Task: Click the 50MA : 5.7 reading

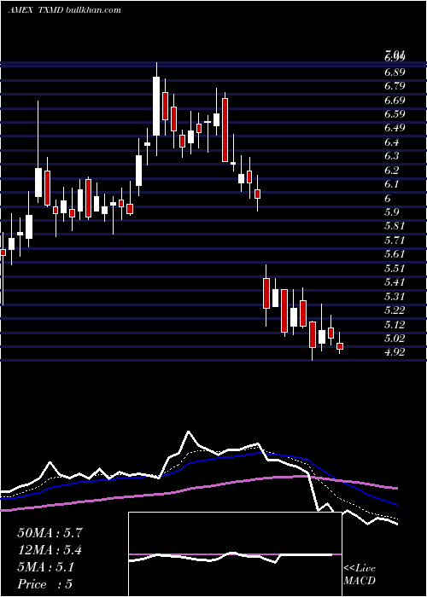Action: 50,533
